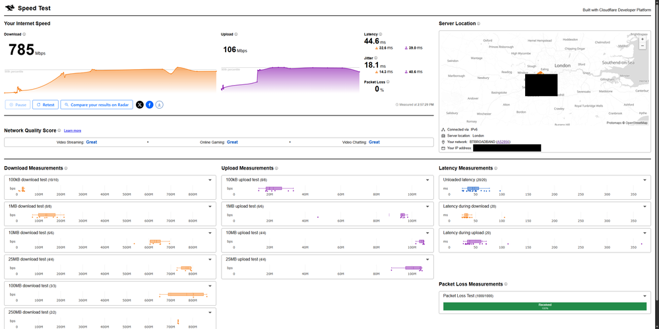Click the Retest button
This screenshot has width=659, height=329.
(46, 104)
